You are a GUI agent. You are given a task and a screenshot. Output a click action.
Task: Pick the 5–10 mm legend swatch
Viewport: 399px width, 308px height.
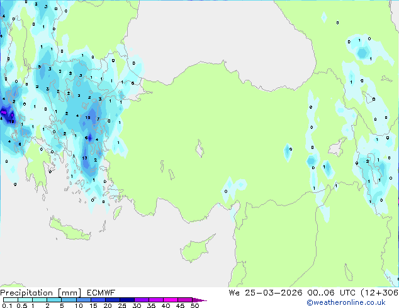(69, 300)
